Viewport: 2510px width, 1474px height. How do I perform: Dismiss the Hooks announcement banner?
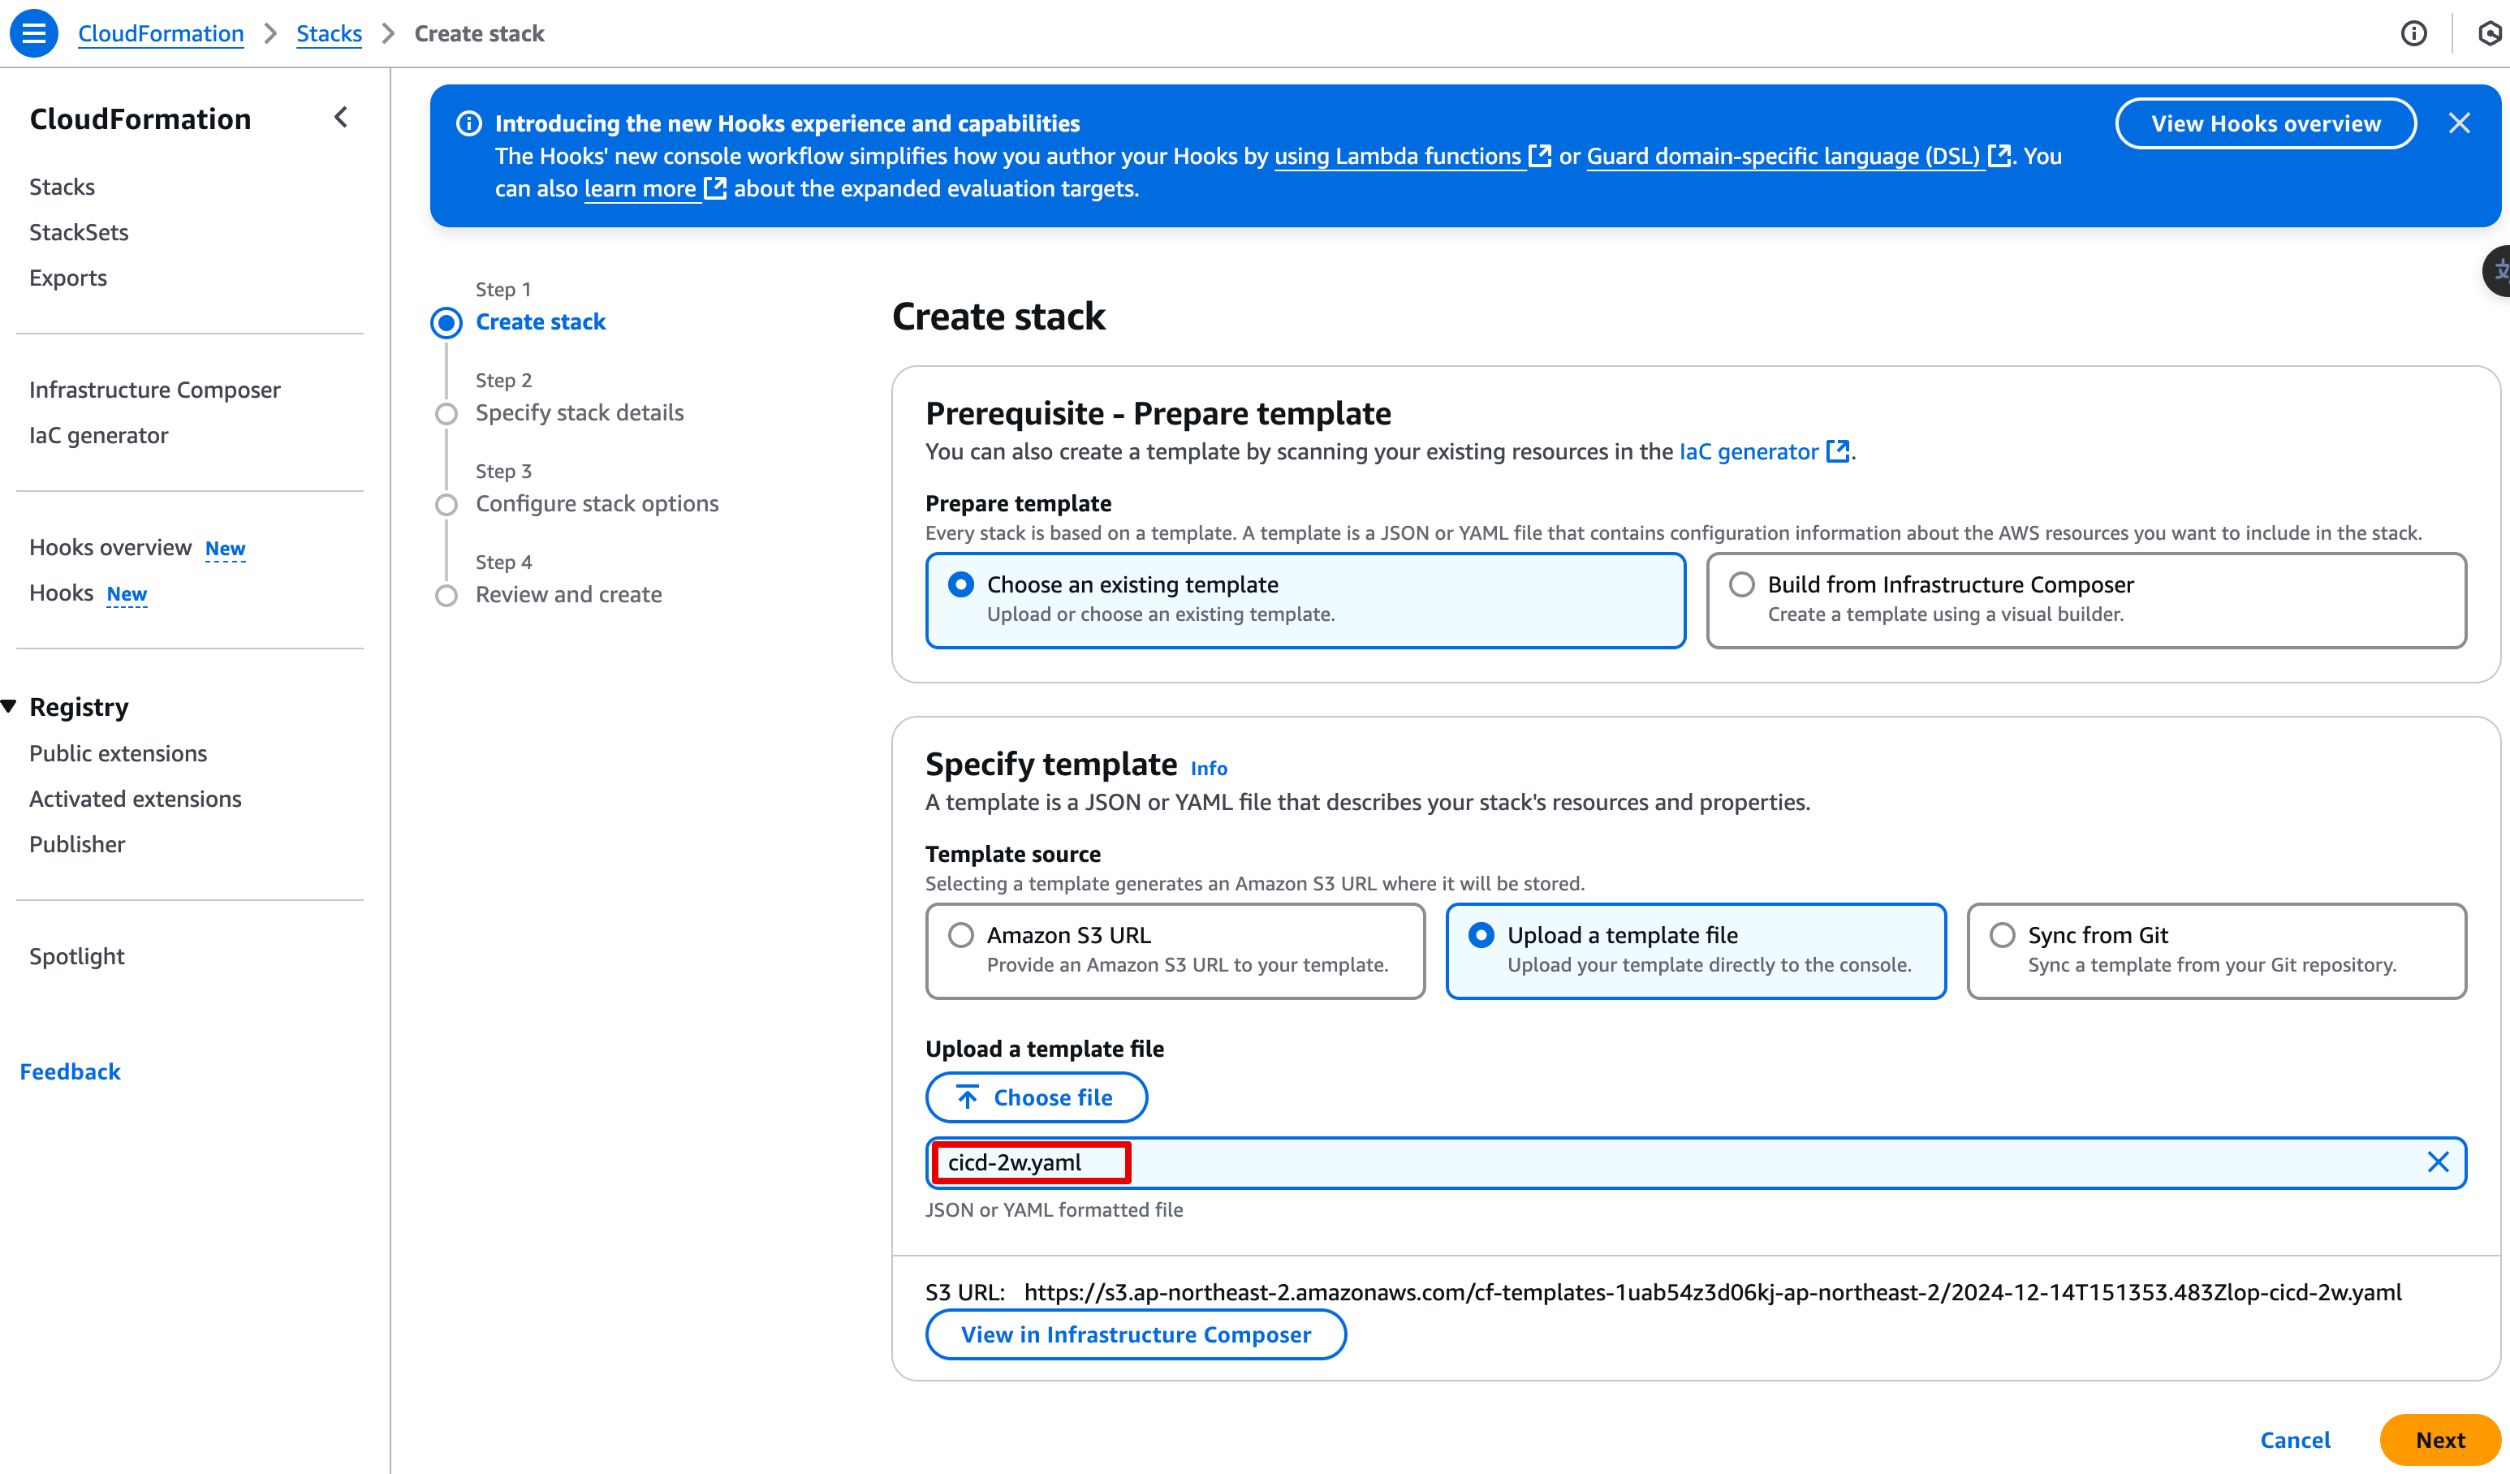click(x=2459, y=123)
